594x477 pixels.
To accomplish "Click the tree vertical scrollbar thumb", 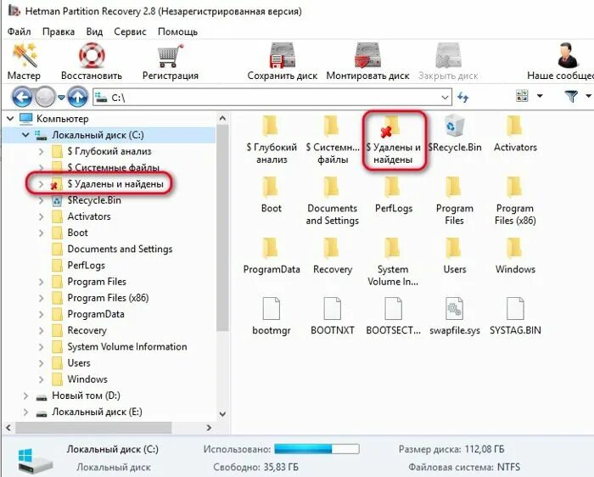I will [222, 227].
